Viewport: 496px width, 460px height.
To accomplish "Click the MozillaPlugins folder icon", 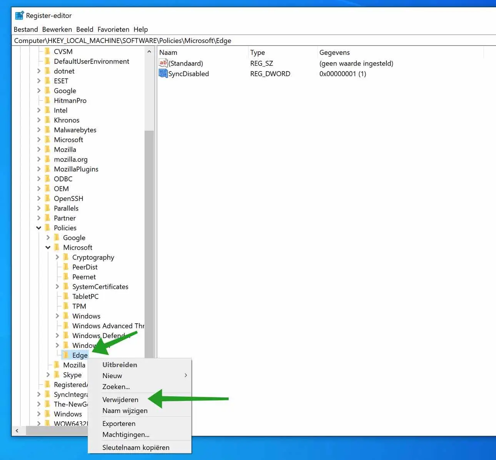I will (48, 169).
